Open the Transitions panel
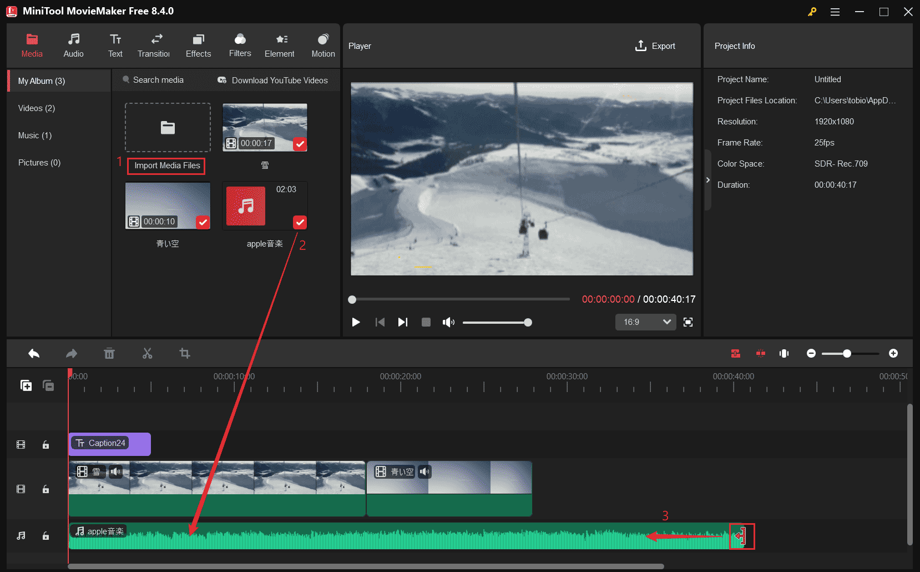The image size is (920, 572). coord(154,44)
